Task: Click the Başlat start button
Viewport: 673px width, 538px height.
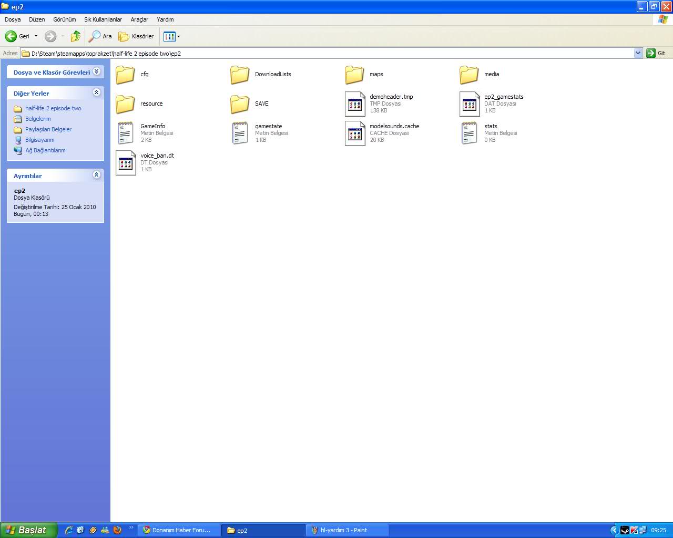Action: [x=27, y=530]
